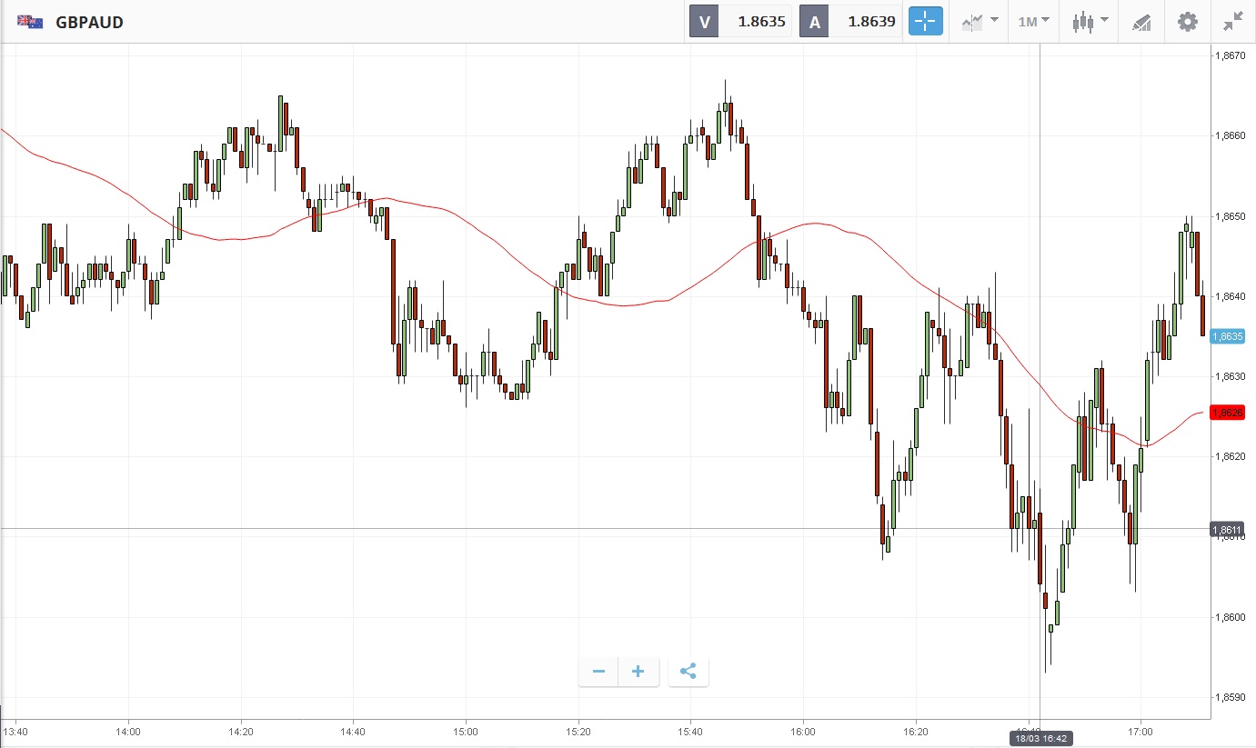Open chart settings gear
1256x748 pixels.
[1188, 22]
